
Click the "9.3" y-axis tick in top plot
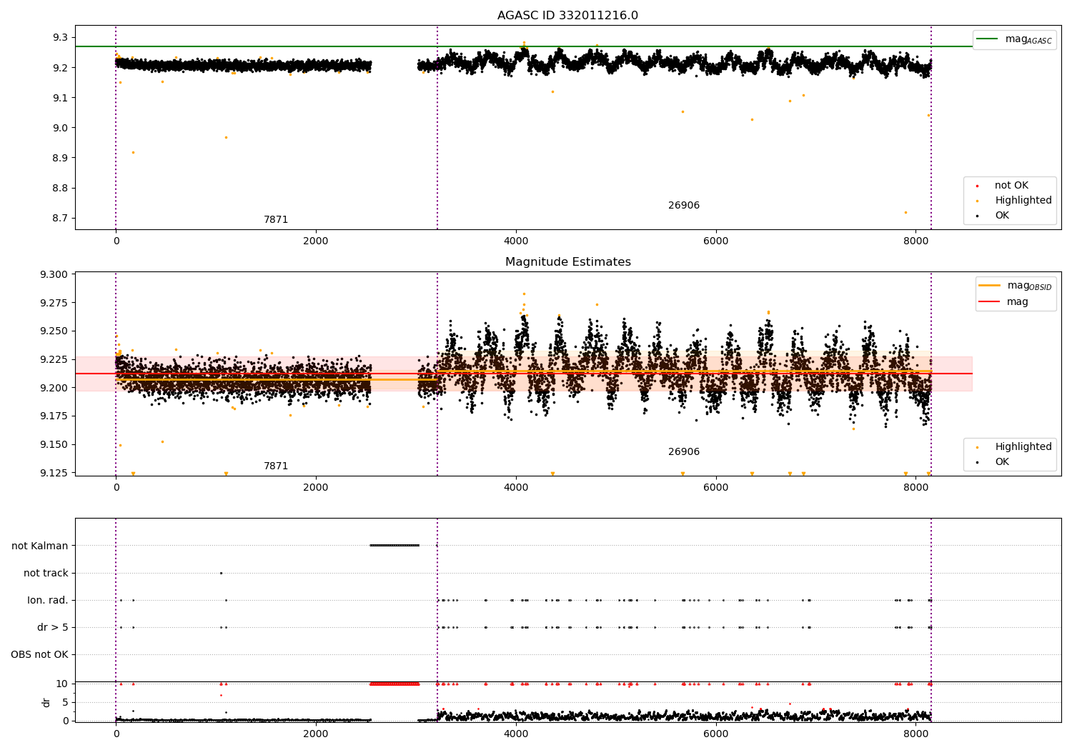pyautogui.click(x=60, y=37)
